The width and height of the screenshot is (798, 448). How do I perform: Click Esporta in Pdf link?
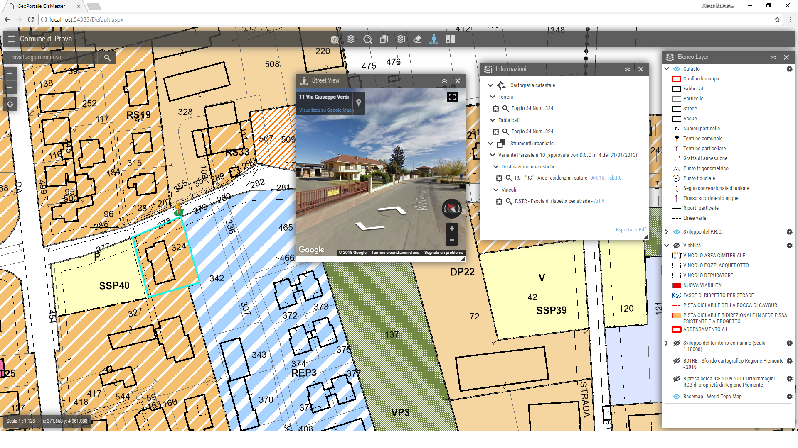631,230
